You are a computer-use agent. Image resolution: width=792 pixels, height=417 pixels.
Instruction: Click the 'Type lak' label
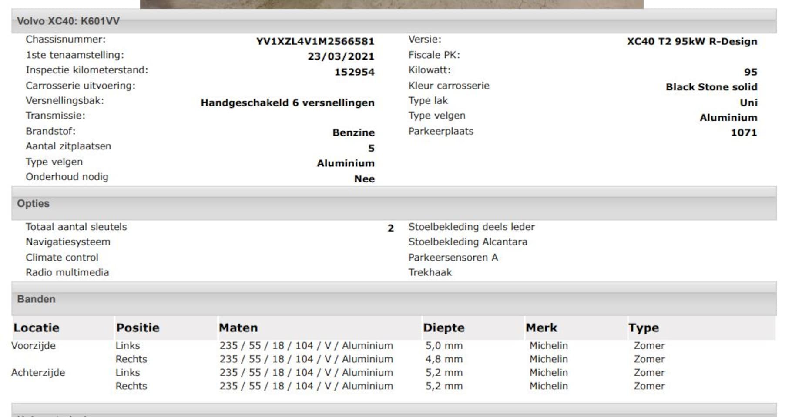pos(428,101)
